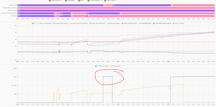Remove the Water pump level chip

coord(62,1)
